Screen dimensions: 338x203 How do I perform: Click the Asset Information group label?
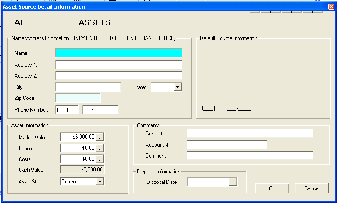[x=30, y=125]
